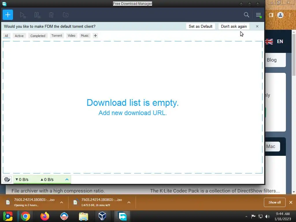Screen dimensions: 296x222
Task: Click the upload speed 0 B/s indicator
Action: [x=47, y=180]
